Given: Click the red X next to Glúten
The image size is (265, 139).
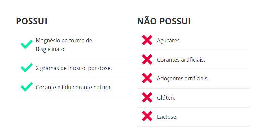Looking at the screenshot, I should pyautogui.click(x=147, y=98).
